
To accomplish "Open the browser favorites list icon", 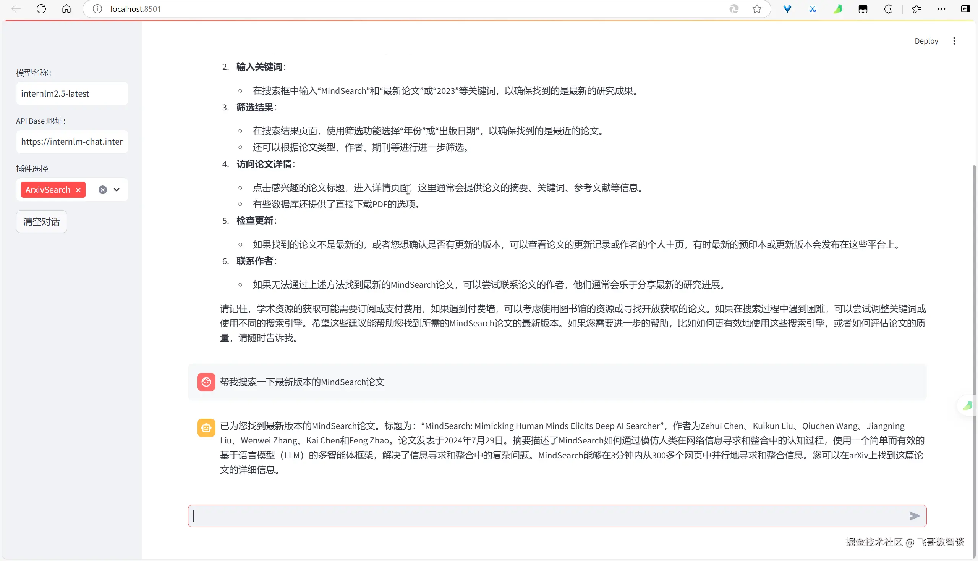I will [x=916, y=9].
